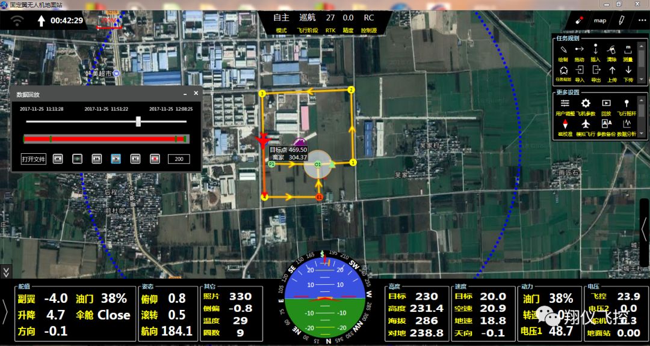Open the 数据分析 chart icon

tap(627, 124)
